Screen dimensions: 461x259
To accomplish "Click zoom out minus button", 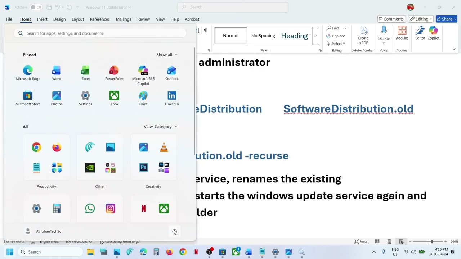I will pos(410,241).
